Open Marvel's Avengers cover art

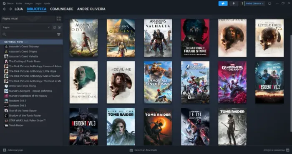(195, 82)
